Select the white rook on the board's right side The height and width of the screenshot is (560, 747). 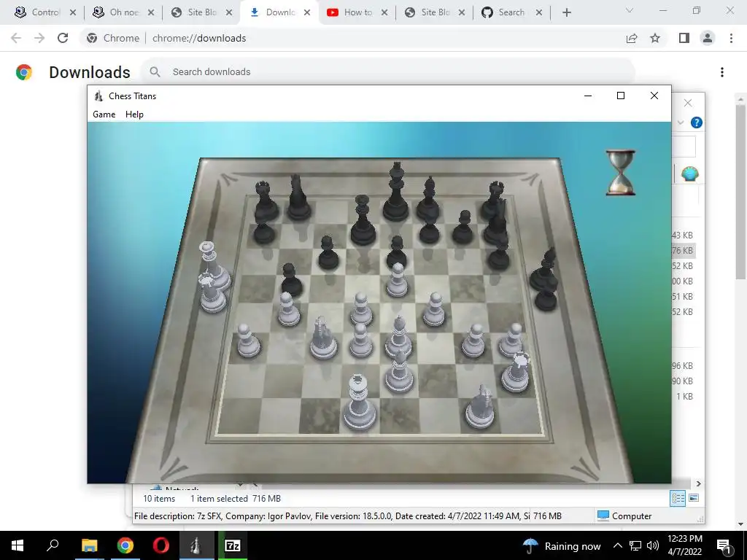[x=516, y=373]
